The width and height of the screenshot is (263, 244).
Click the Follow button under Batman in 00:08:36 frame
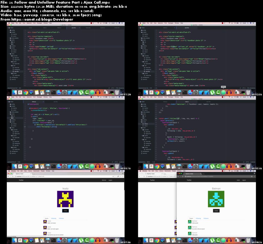[x=216, y=211]
